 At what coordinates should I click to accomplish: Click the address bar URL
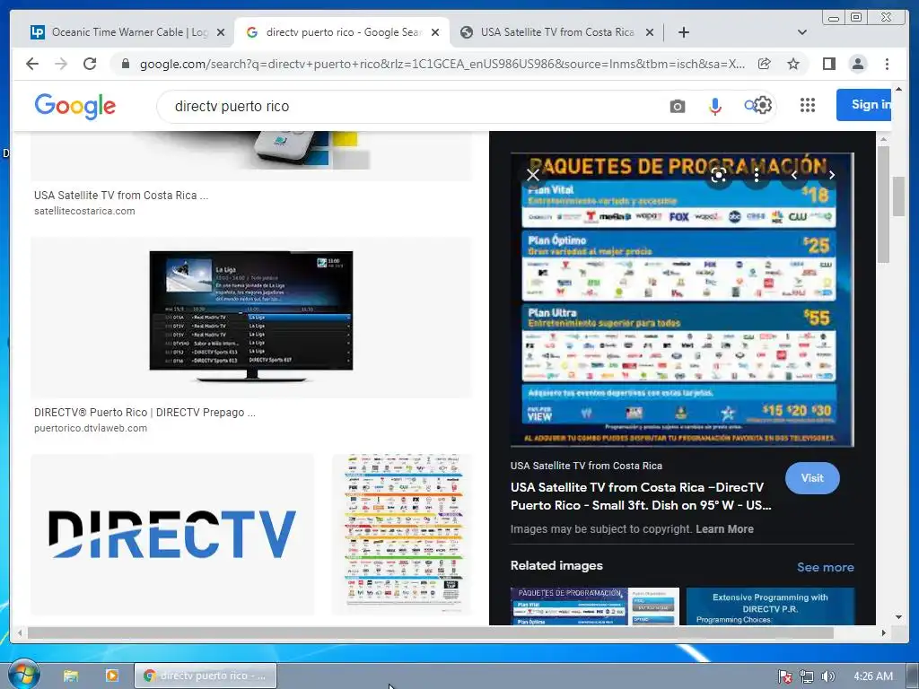point(442,64)
